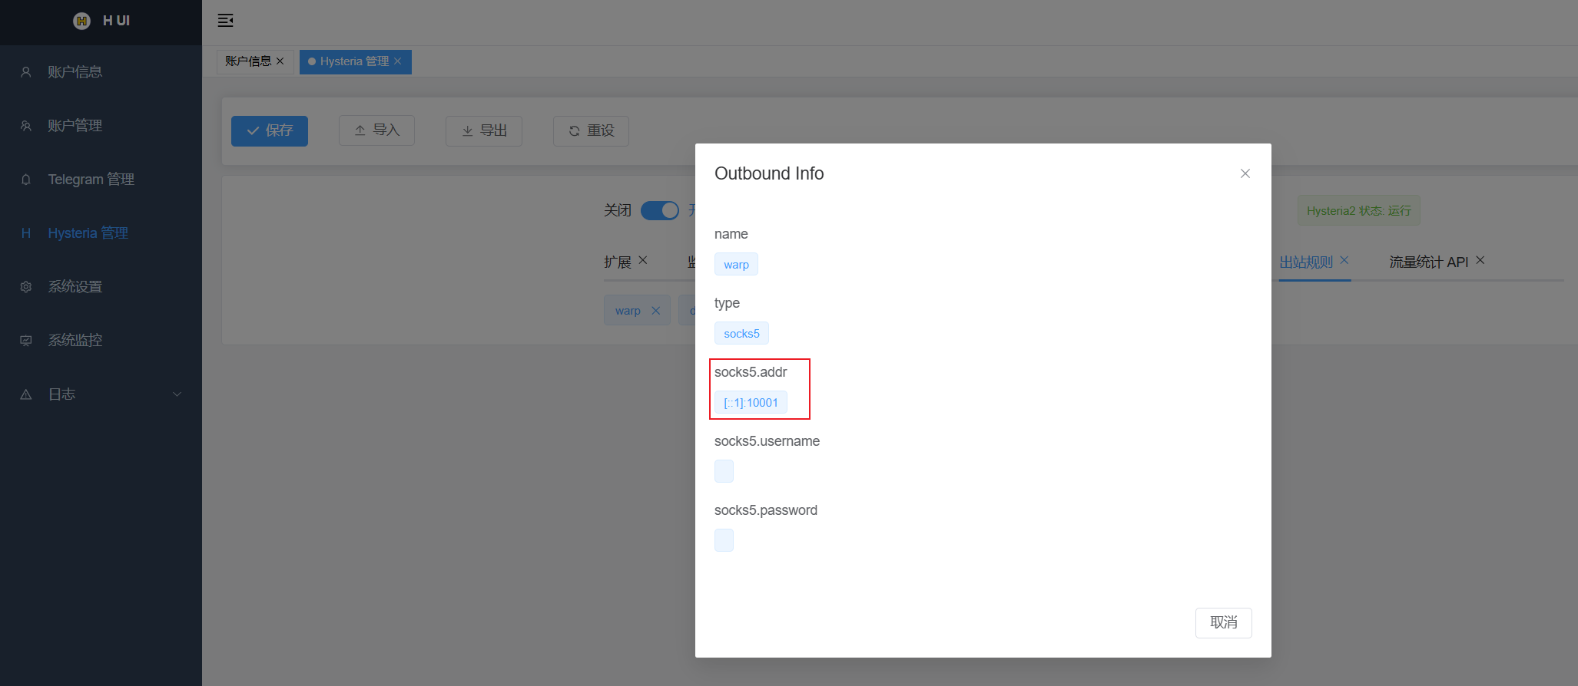Select the 流量统计 API tab
This screenshot has width=1578, height=686.
tap(1429, 262)
